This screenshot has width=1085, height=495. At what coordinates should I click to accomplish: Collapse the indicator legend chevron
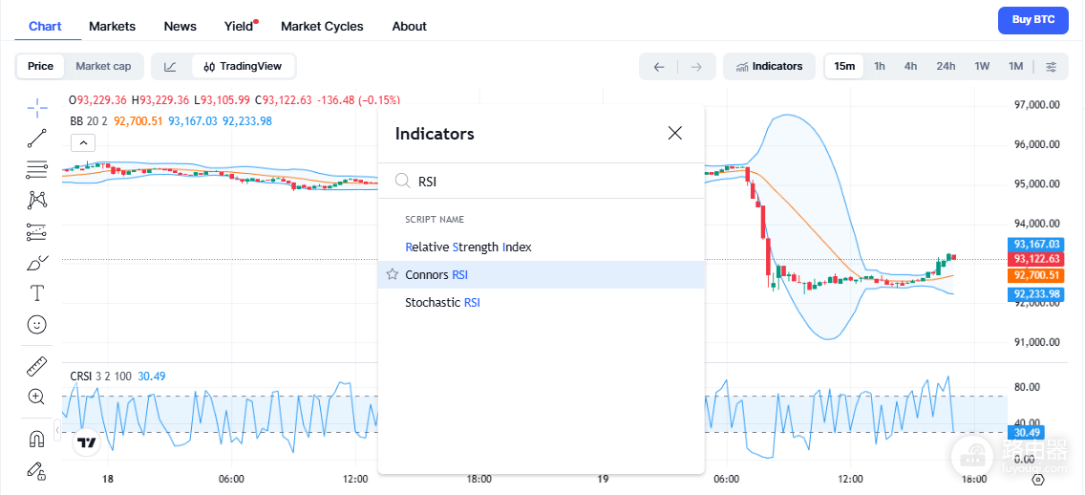(83, 143)
